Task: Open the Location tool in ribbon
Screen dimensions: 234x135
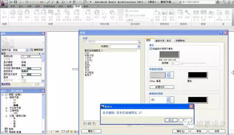Action: click(x=97, y=14)
